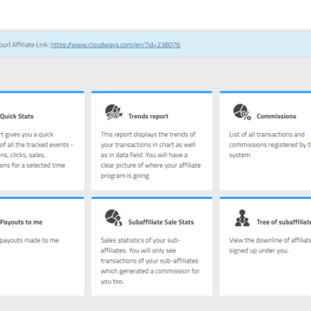The width and height of the screenshot is (311, 311).
Task: Open the Commissions heading
Action: [276, 117]
